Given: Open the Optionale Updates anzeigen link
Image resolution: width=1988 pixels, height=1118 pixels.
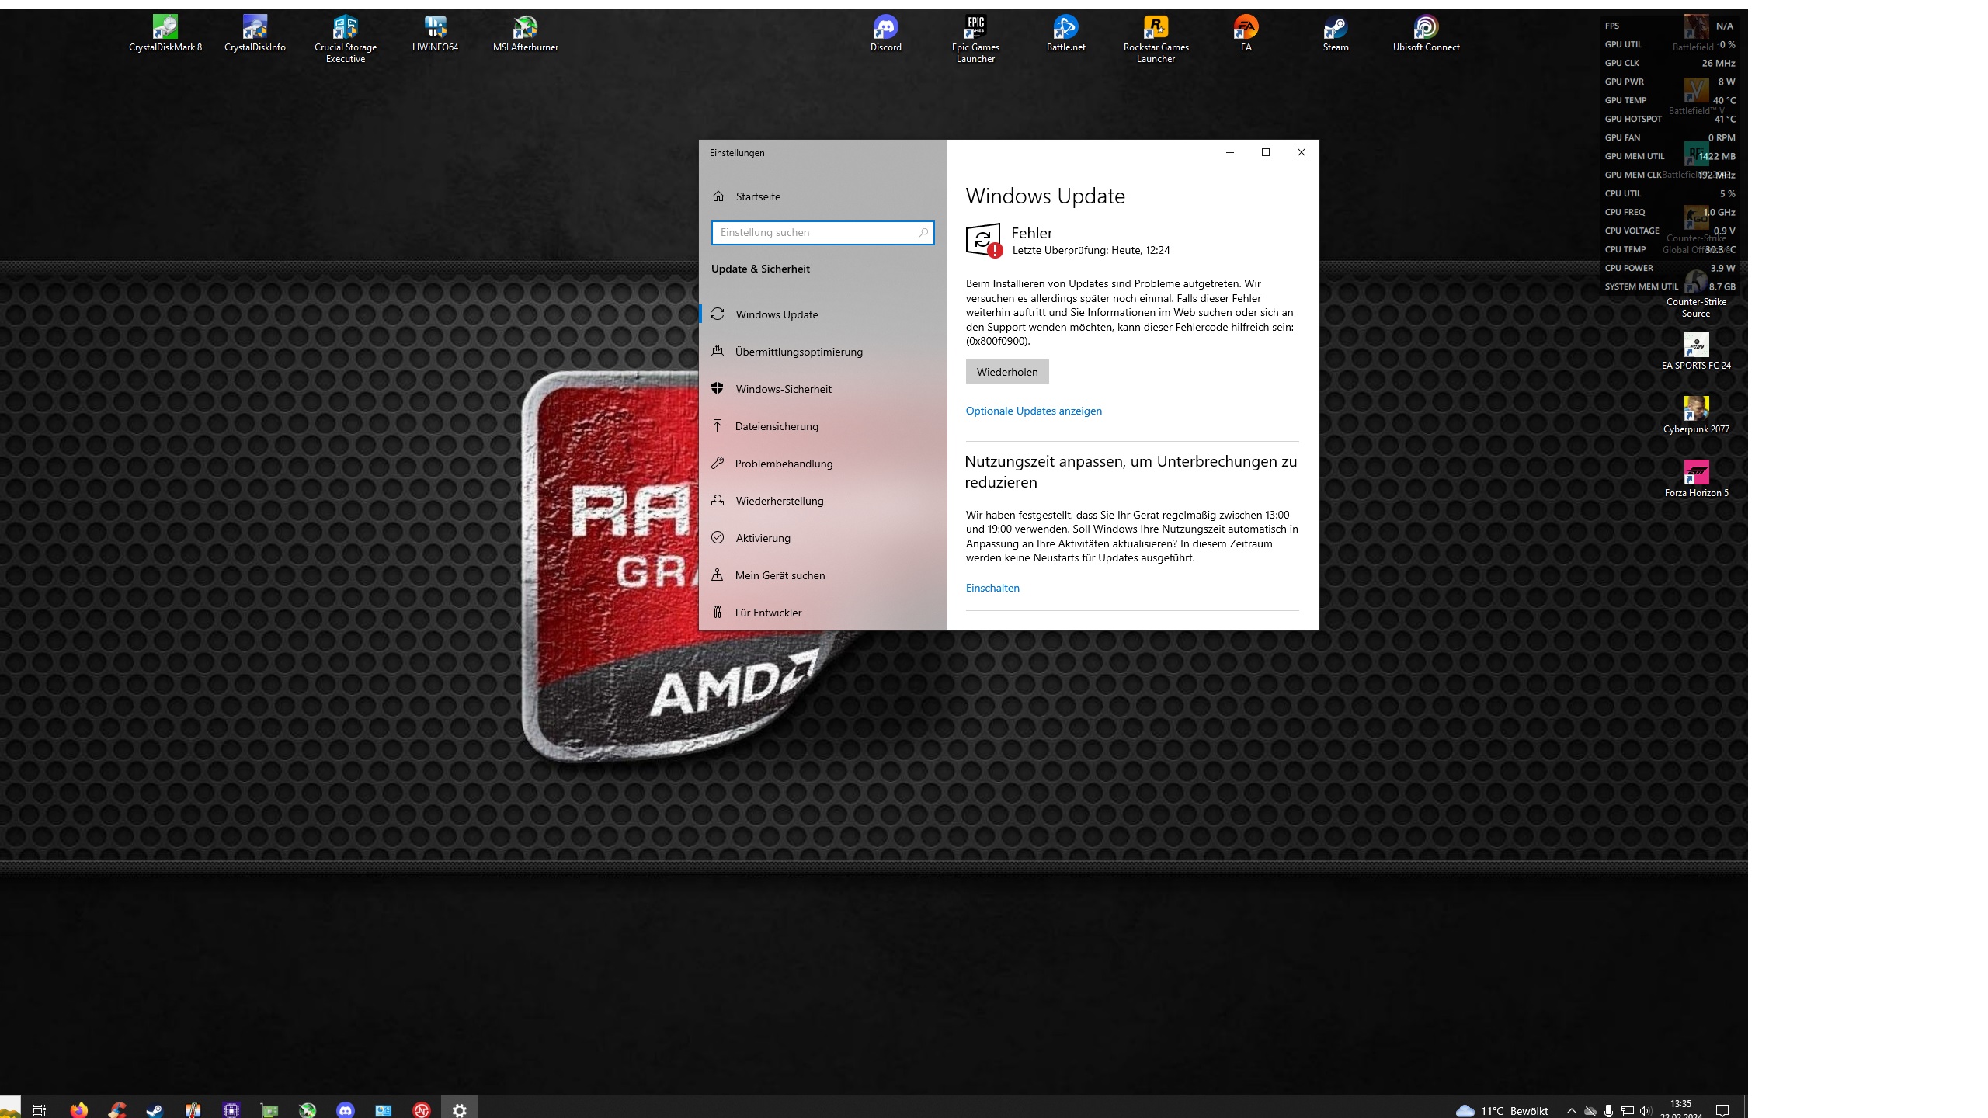Looking at the screenshot, I should point(1033,411).
